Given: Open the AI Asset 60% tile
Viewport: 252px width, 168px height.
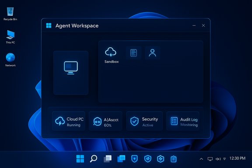Looking at the screenshot, I should 105,121.
